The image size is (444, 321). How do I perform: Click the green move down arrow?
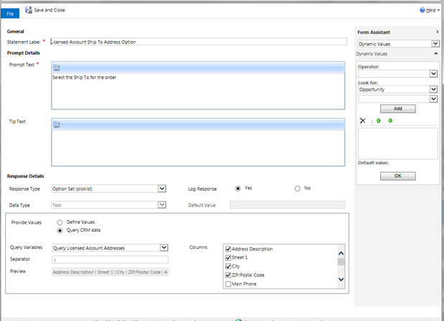coord(390,121)
